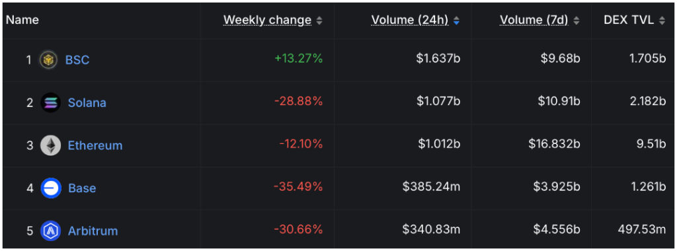Click the BSC chain logo icon
The image size is (677, 251).
coord(48,59)
